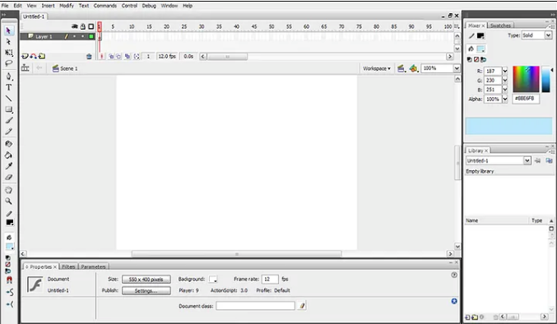Open the Modify menu
557x324 pixels.
point(67,6)
